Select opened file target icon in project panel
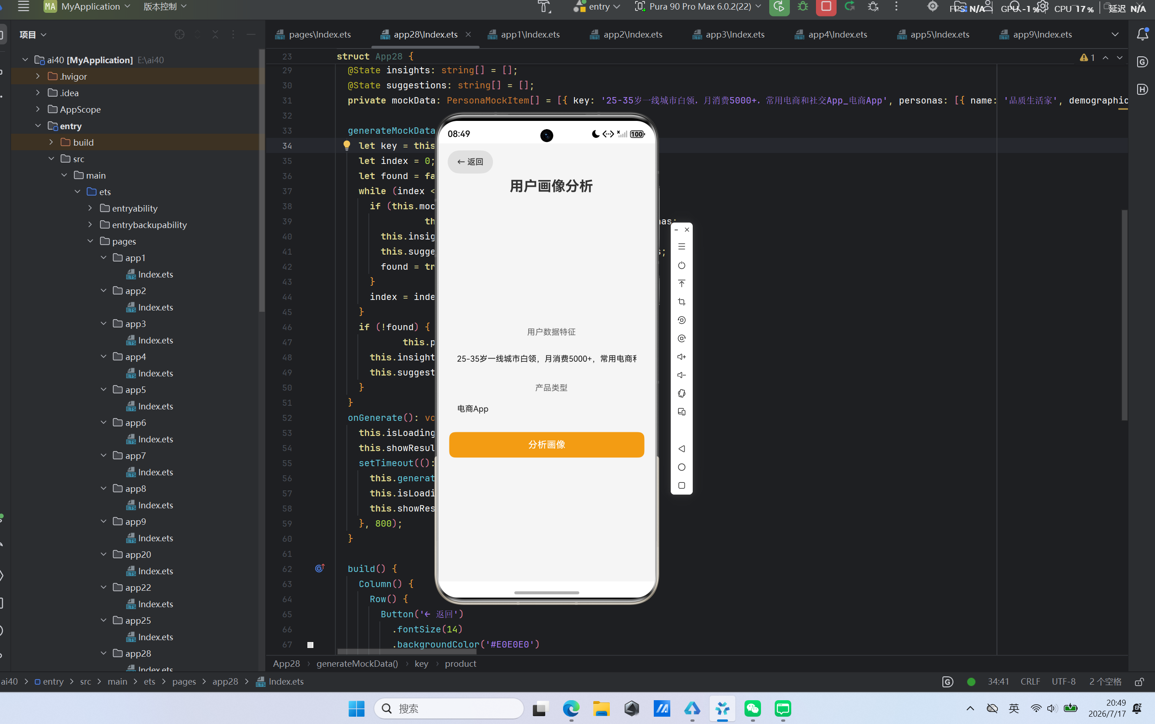The width and height of the screenshot is (1155, 724). [180, 34]
